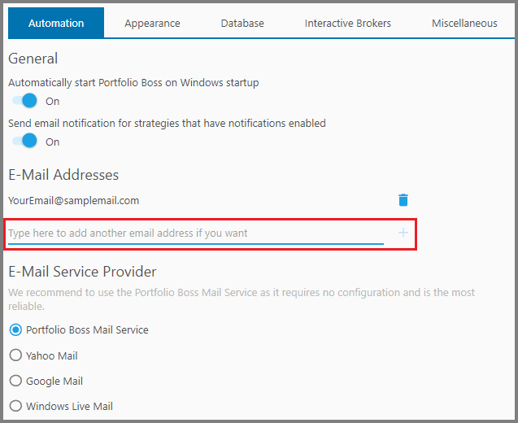
Task: Toggle automatic start on Windows startup
Action: click(24, 101)
